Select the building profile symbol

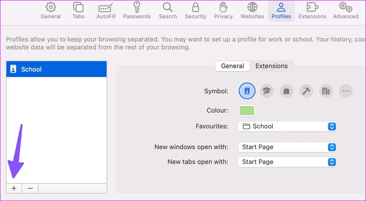(x=326, y=91)
